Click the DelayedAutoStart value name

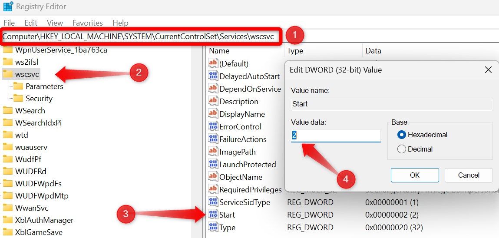pos(249,76)
